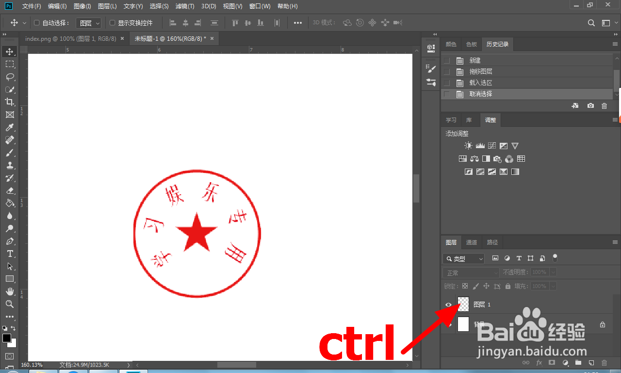Add a Brightness/Contrast adjustment
This screenshot has width=621, height=373.
click(x=468, y=146)
